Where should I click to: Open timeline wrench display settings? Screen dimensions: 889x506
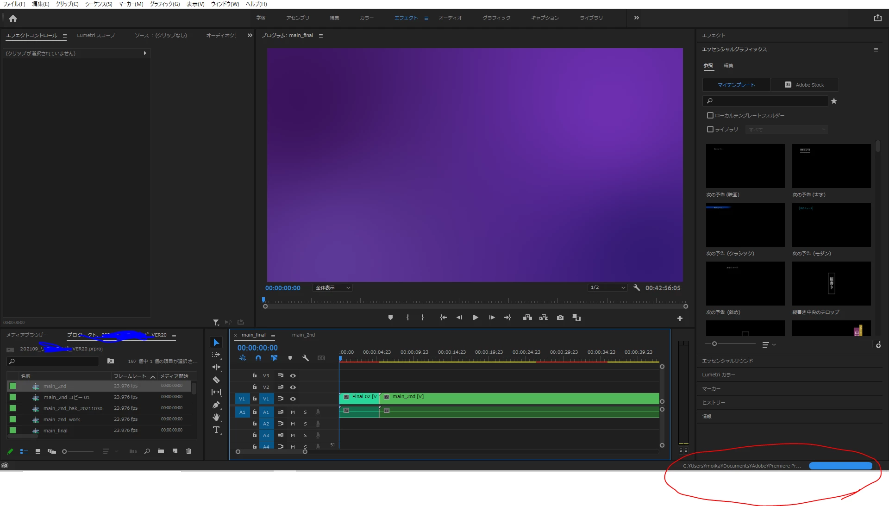(306, 358)
